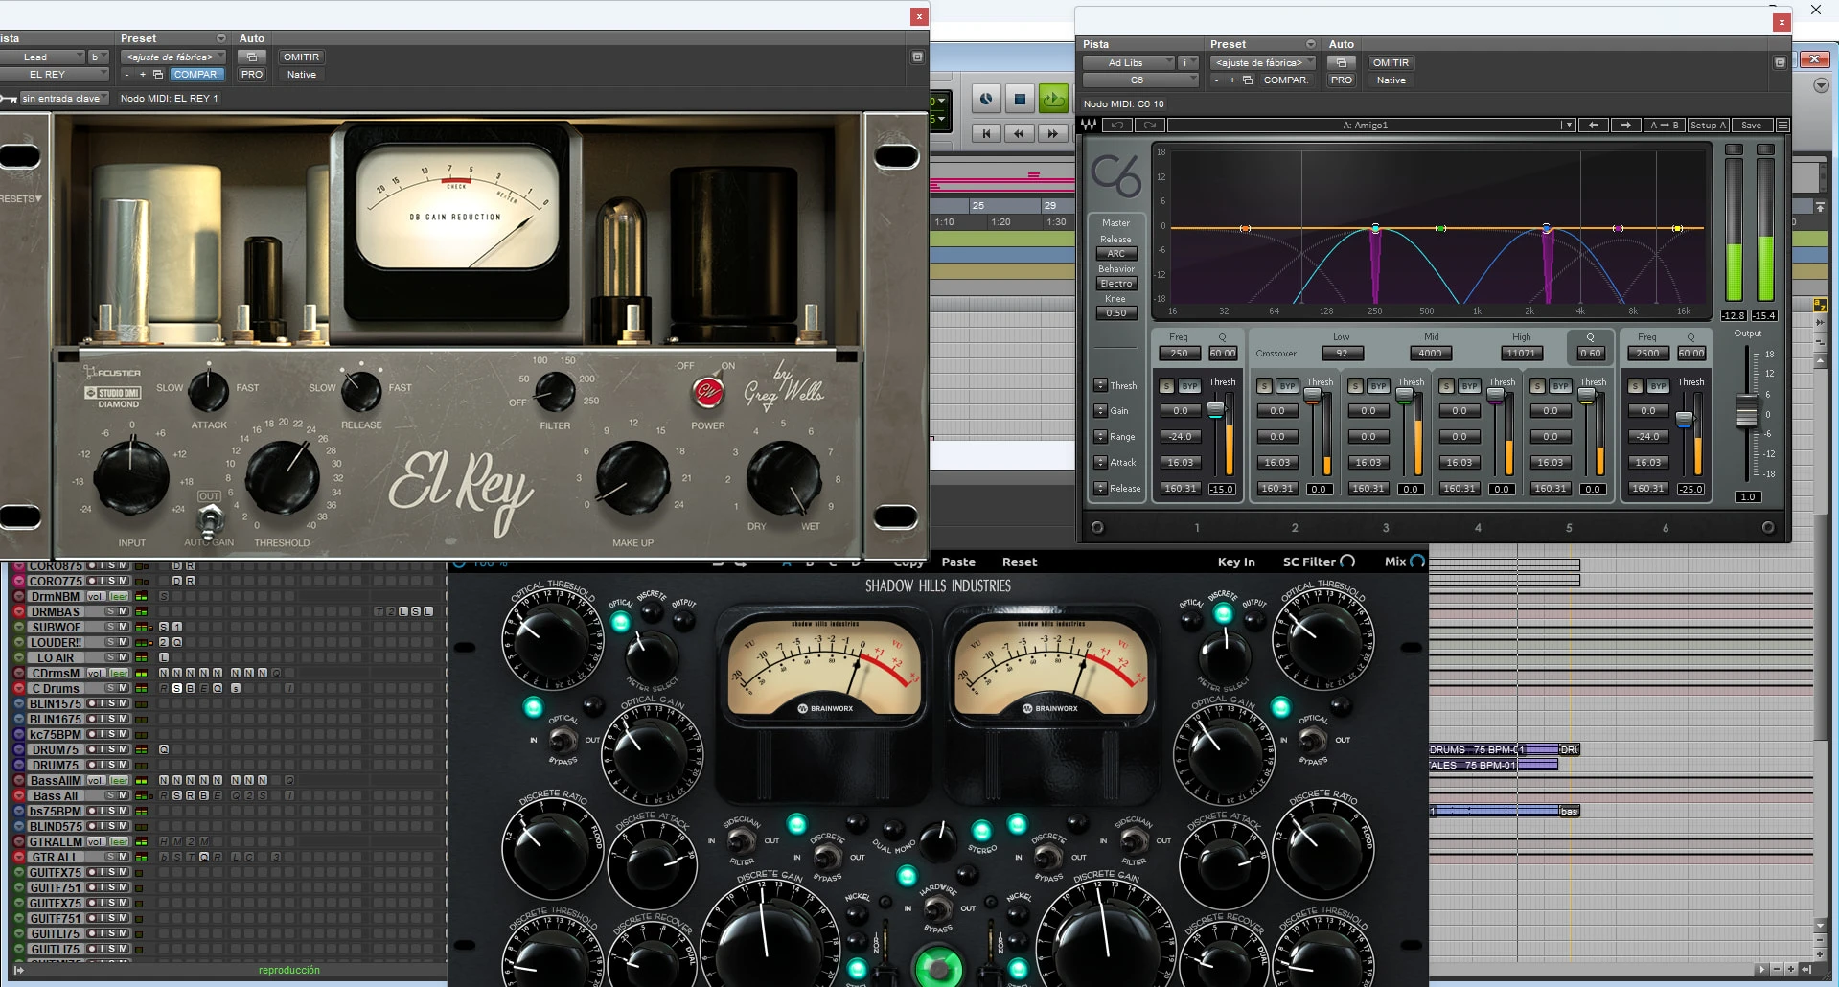Load next preset with right arrow in C6
Screen dimensions: 1839x987
(x=1625, y=125)
